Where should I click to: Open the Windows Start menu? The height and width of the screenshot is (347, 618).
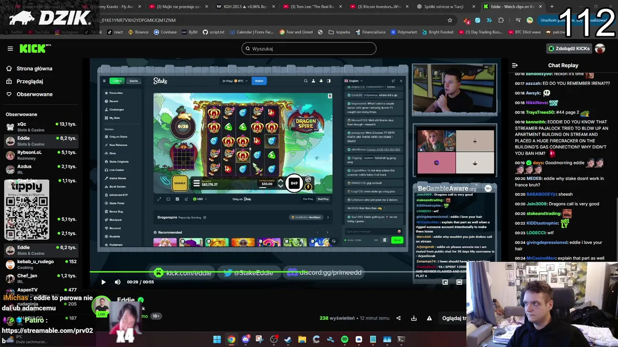(217, 339)
